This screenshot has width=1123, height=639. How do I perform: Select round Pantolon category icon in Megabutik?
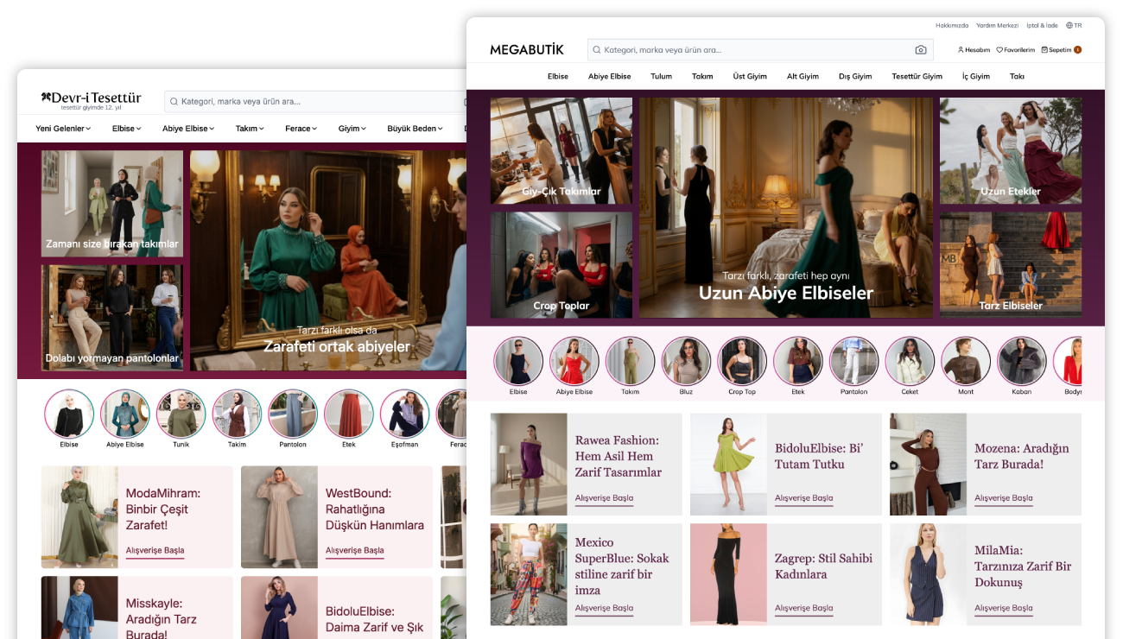[x=854, y=361]
